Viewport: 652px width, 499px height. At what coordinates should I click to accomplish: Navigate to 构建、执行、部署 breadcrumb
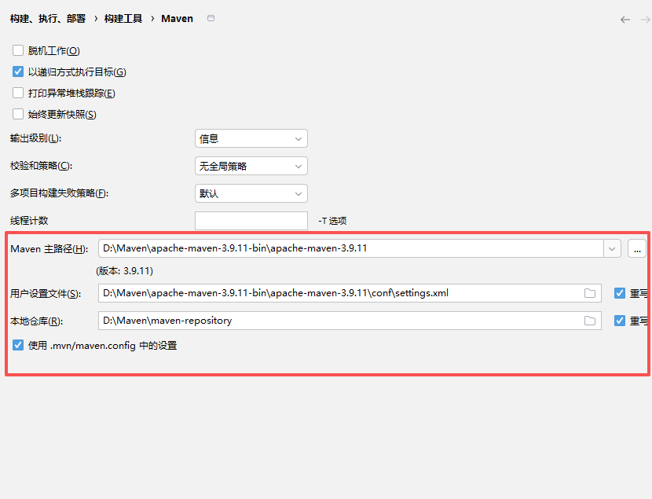(49, 18)
